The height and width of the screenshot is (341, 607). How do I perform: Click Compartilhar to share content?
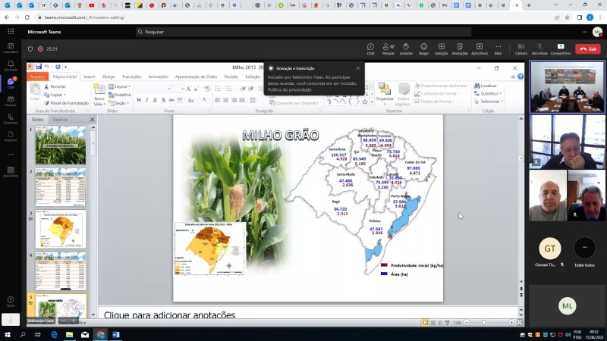tap(560, 48)
